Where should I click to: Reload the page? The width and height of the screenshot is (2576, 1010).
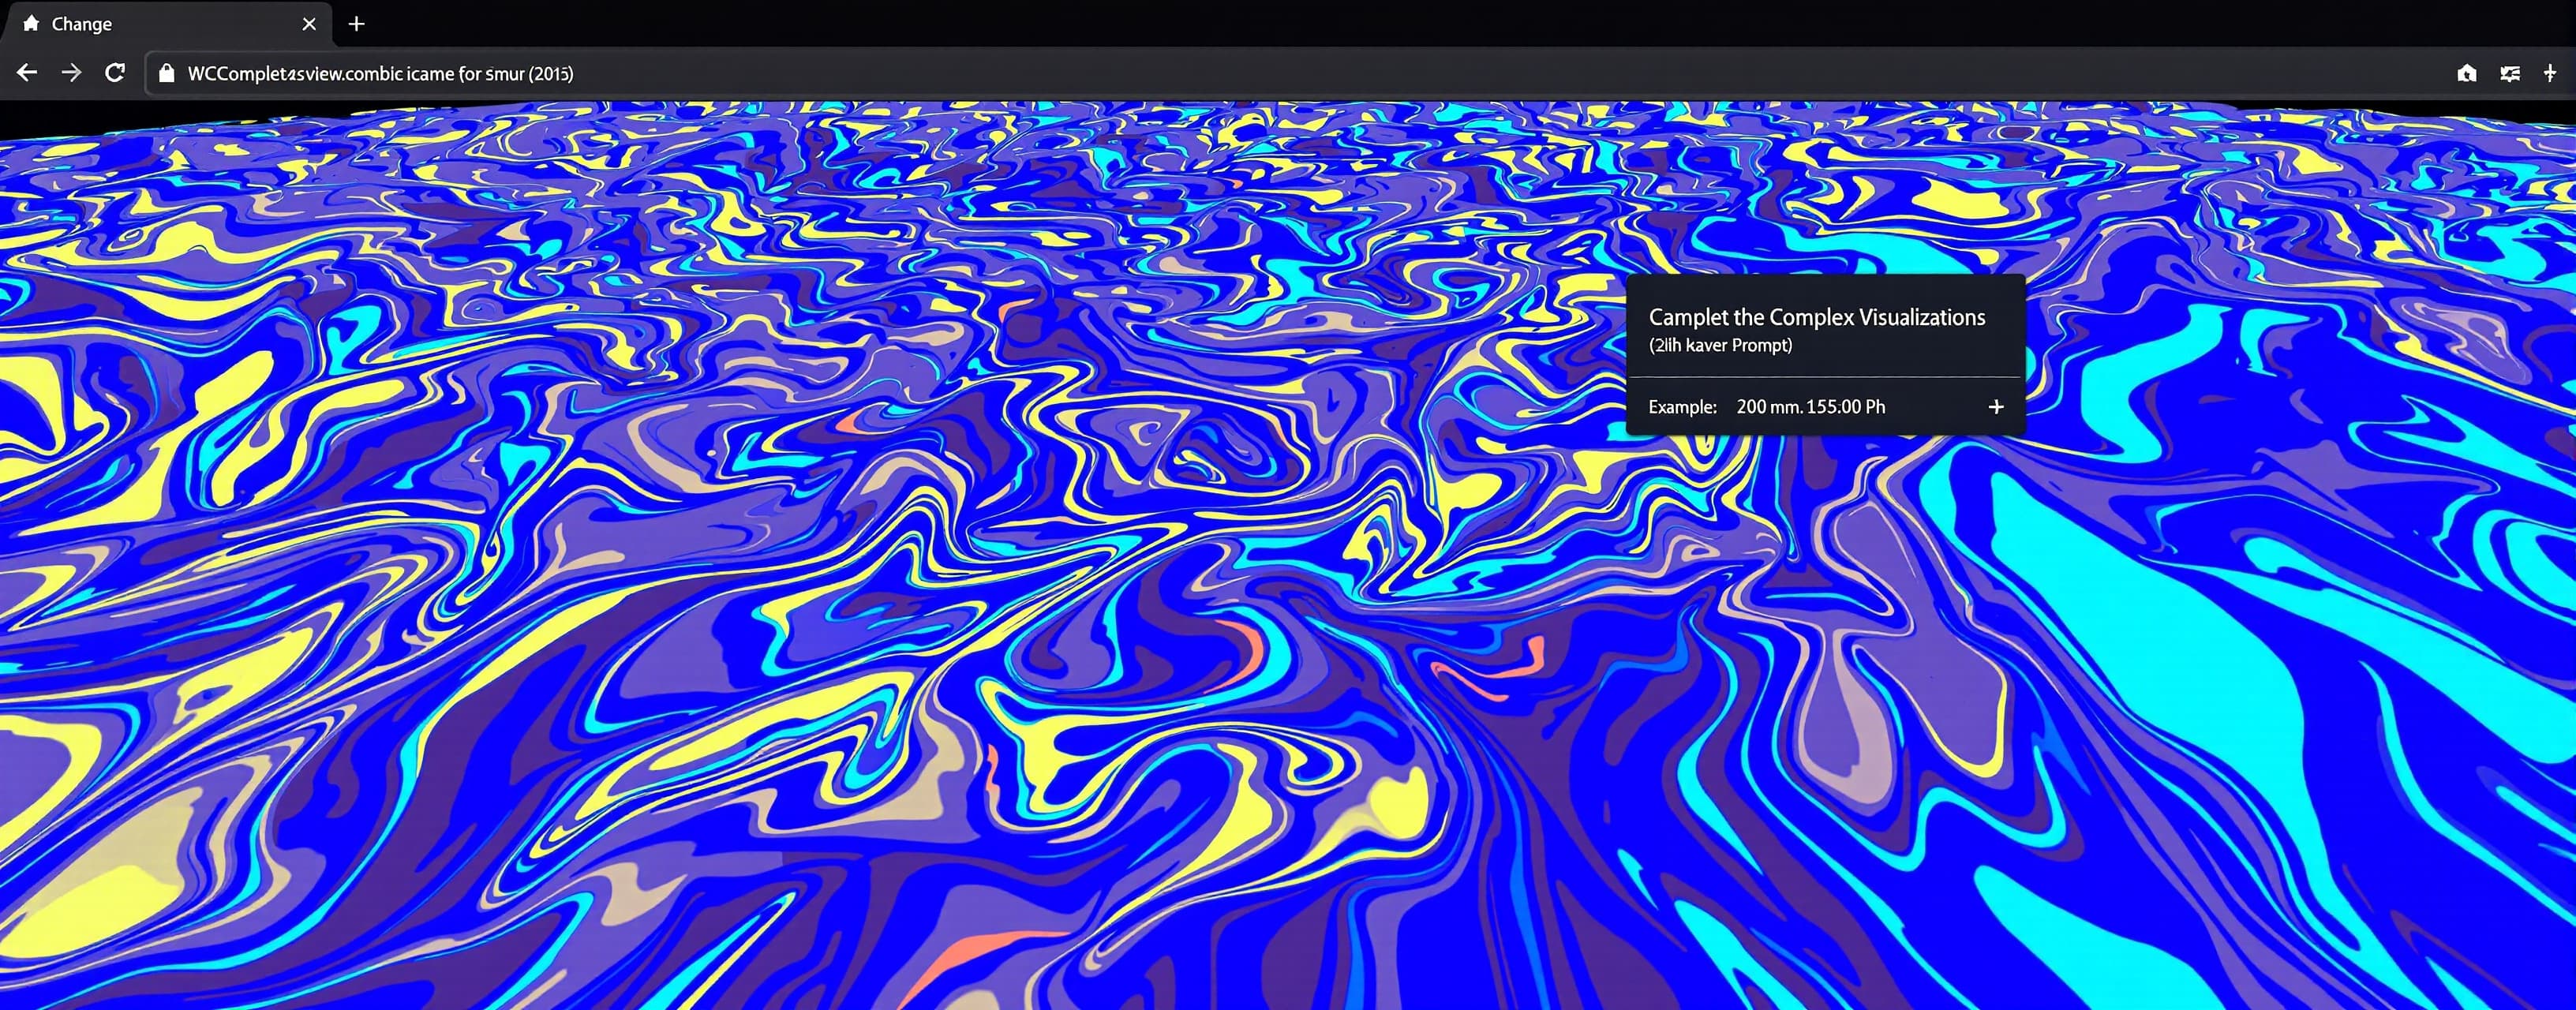click(x=115, y=72)
